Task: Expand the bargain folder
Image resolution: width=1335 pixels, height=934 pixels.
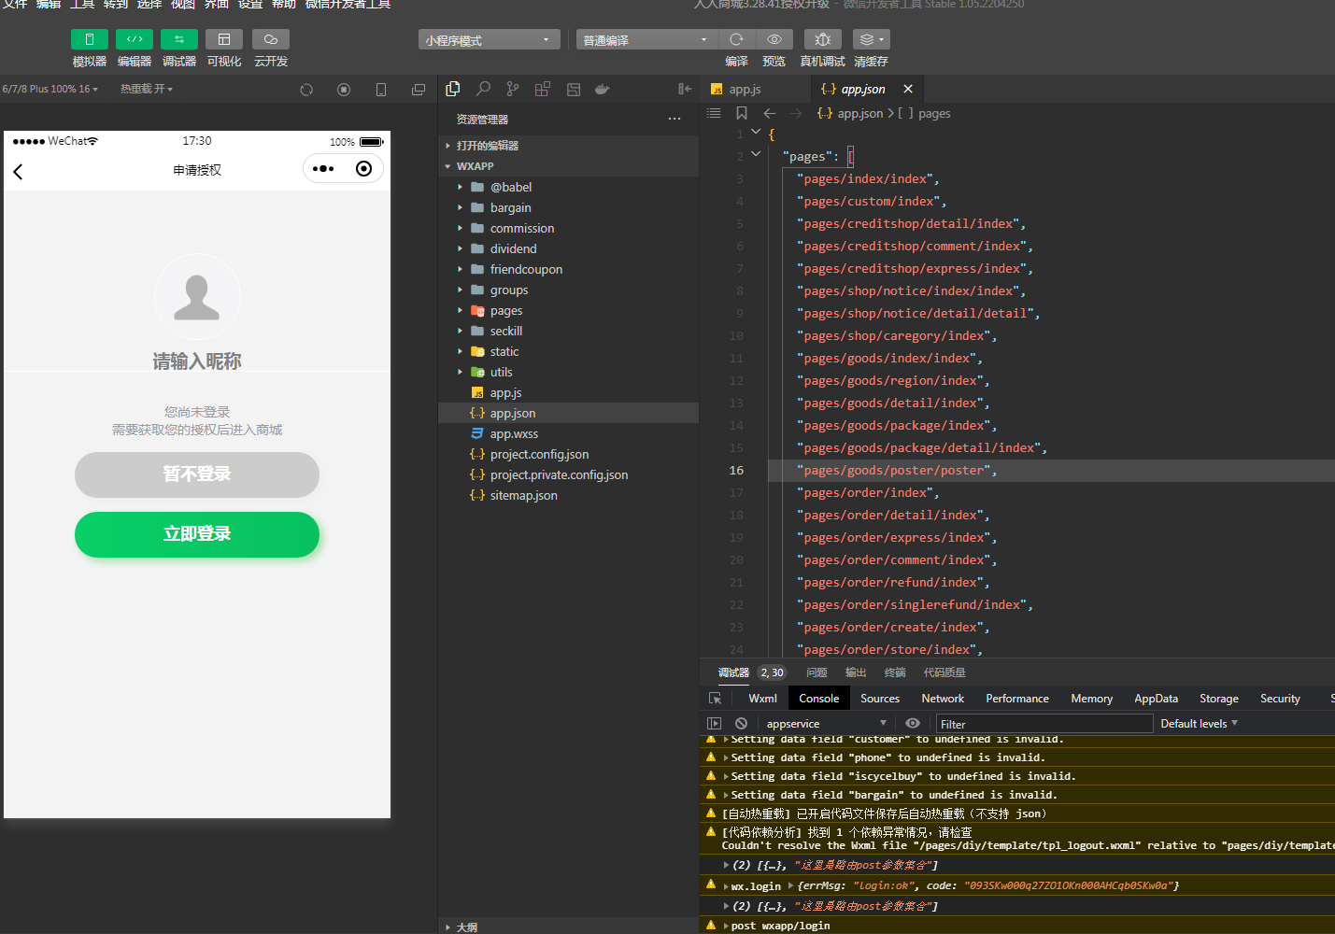Action: click(568, 207)
